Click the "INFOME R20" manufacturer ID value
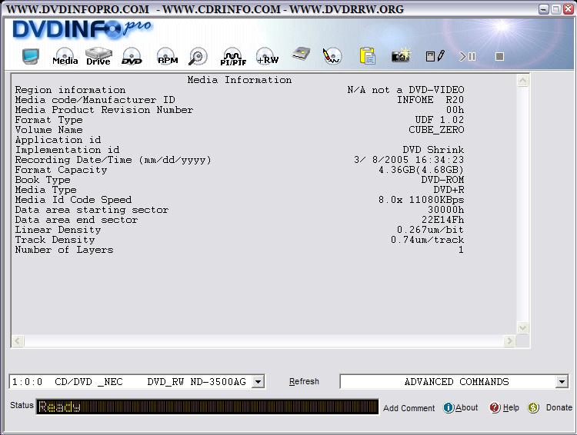 (430, 100)
